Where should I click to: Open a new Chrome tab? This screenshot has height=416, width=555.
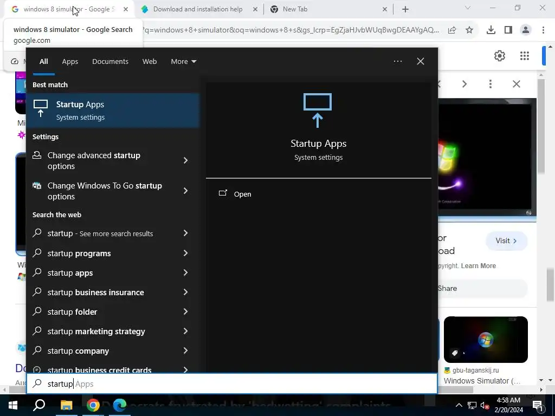[405, 10]
